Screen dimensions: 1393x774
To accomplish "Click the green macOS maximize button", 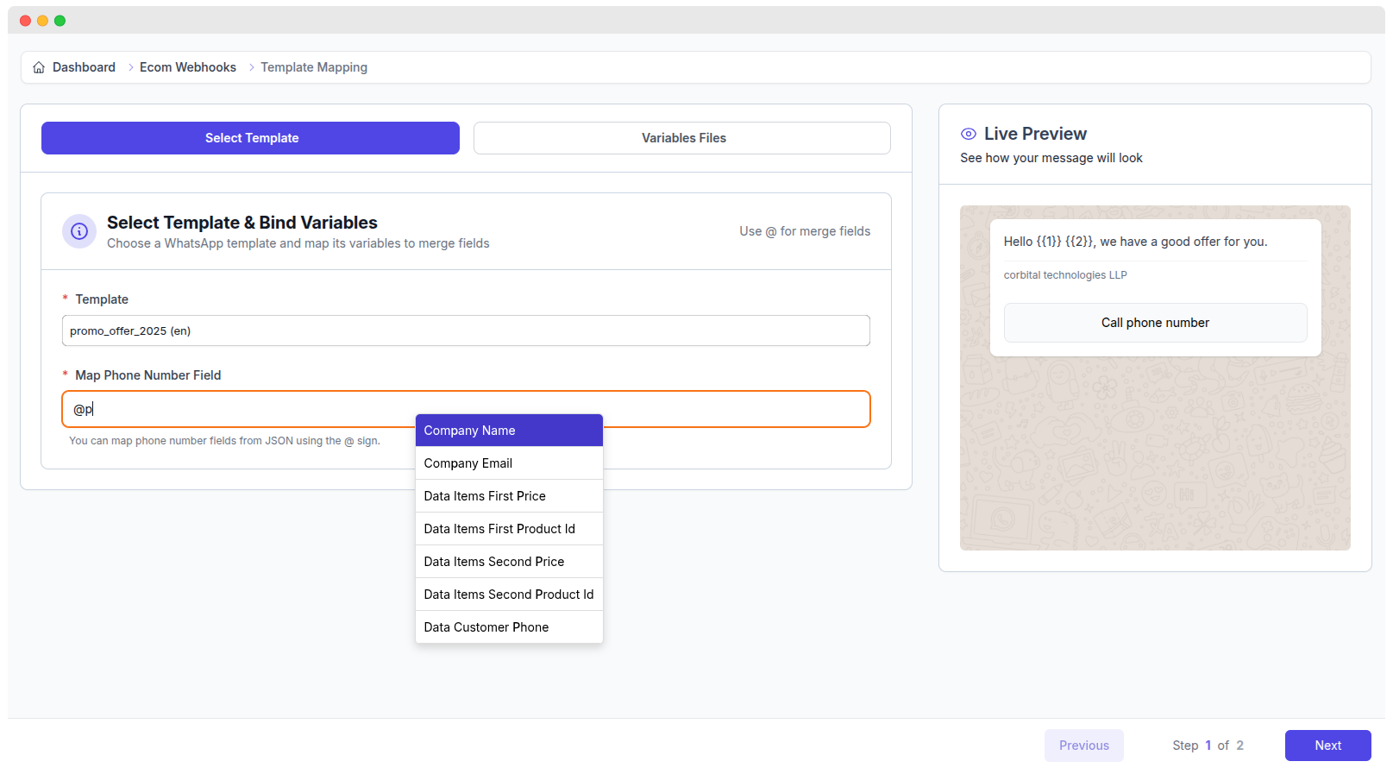I will (x=60, y=21).
